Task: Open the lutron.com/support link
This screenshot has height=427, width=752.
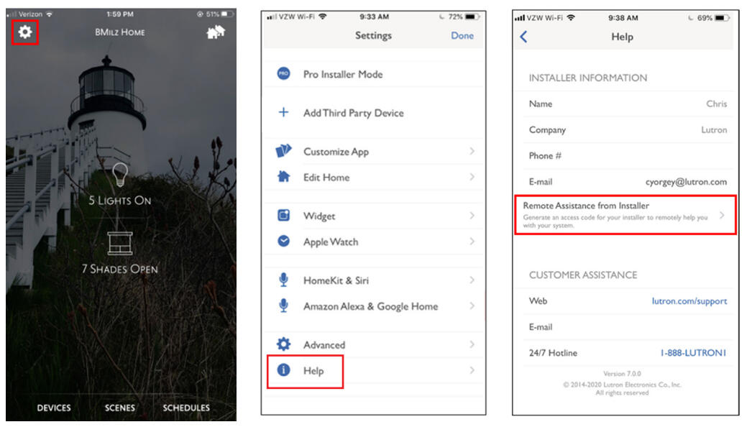Action: [x=689, y=300]
